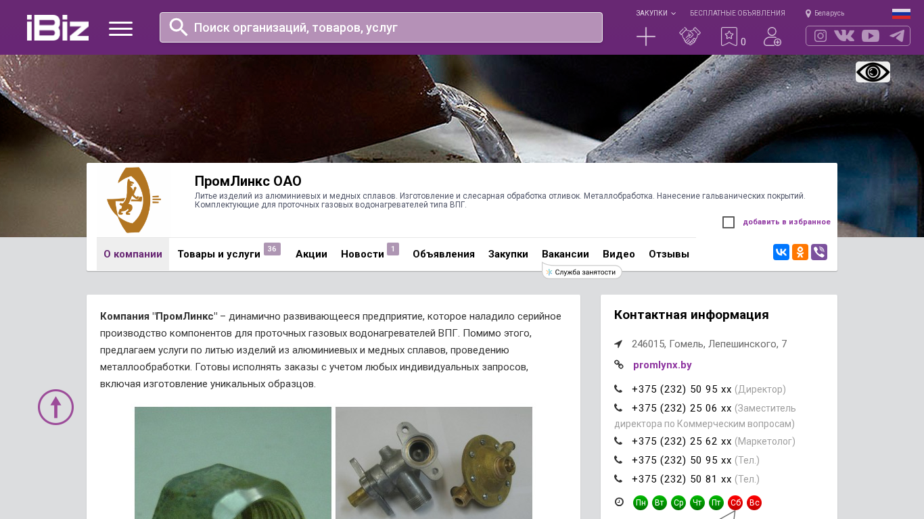
Task: Switch language via Russian flag
Action: 901,14
